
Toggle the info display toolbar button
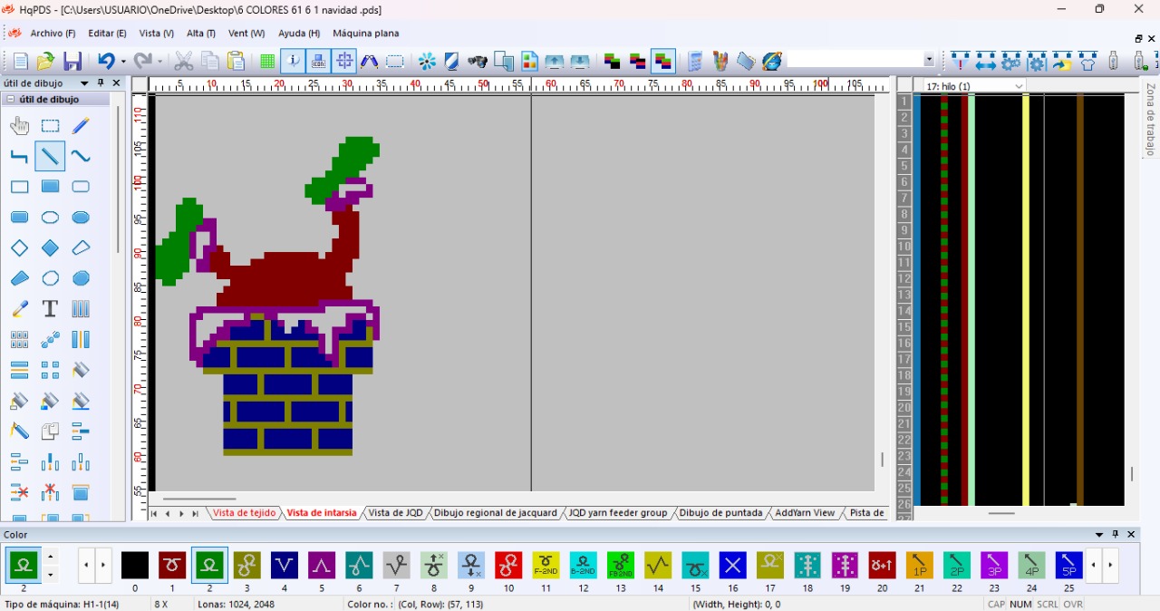pos(293,62)
